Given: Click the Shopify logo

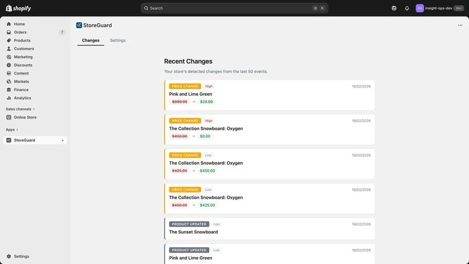Looking at the screenshot, I should 19,8.
